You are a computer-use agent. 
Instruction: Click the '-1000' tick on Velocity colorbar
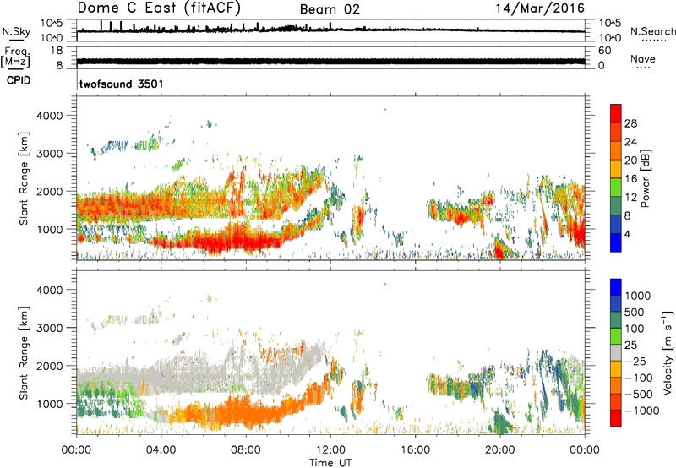[642, 411]
